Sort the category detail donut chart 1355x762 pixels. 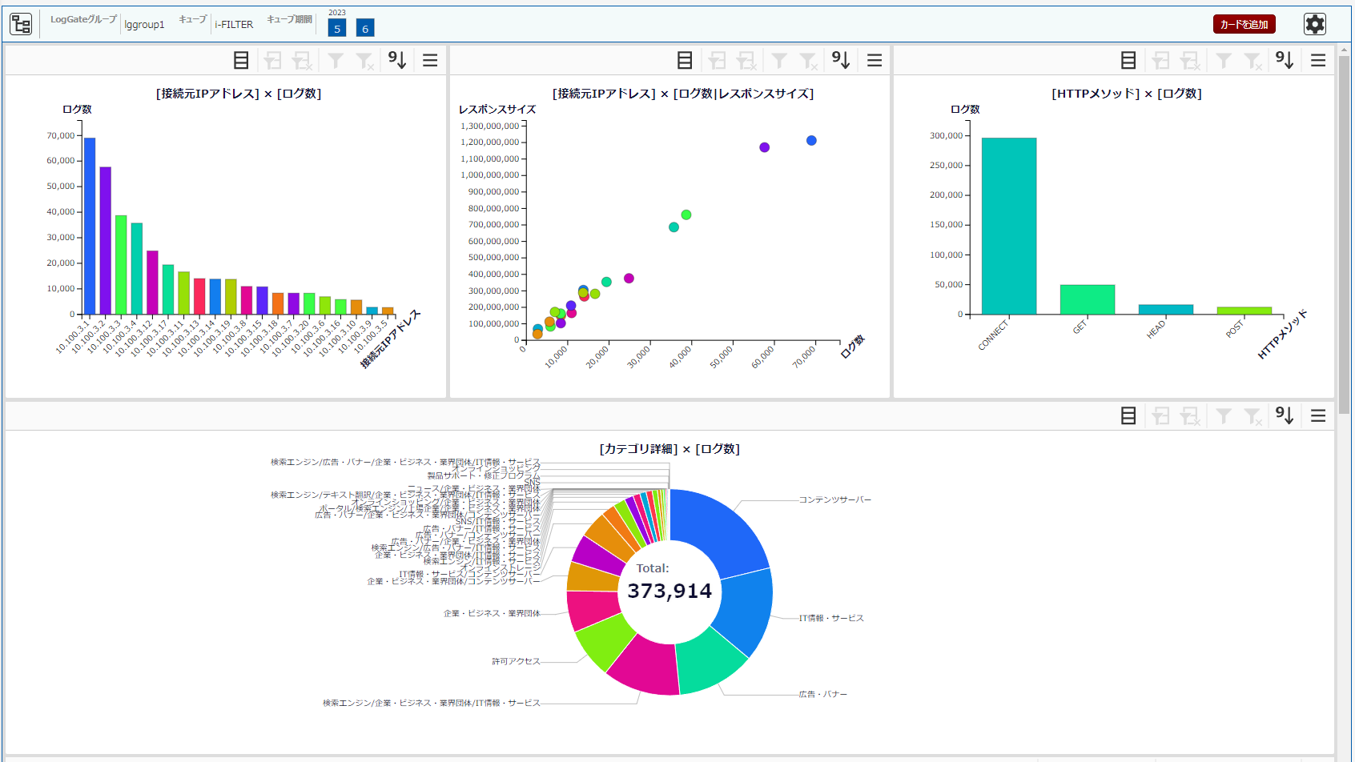click(1285, 415)
